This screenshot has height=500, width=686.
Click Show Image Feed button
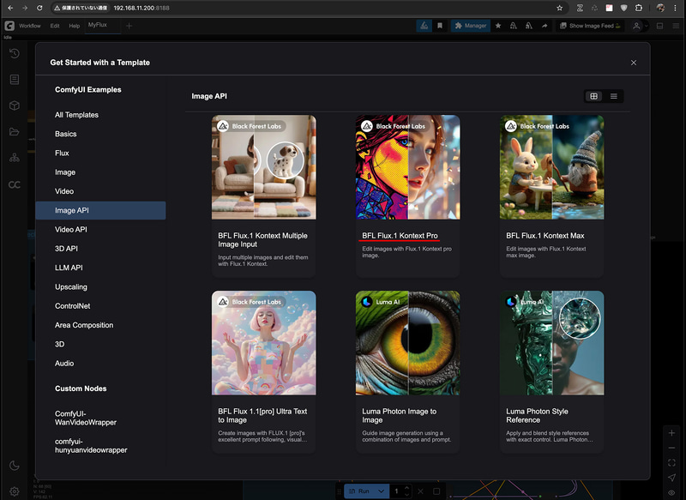pos(590,26)
